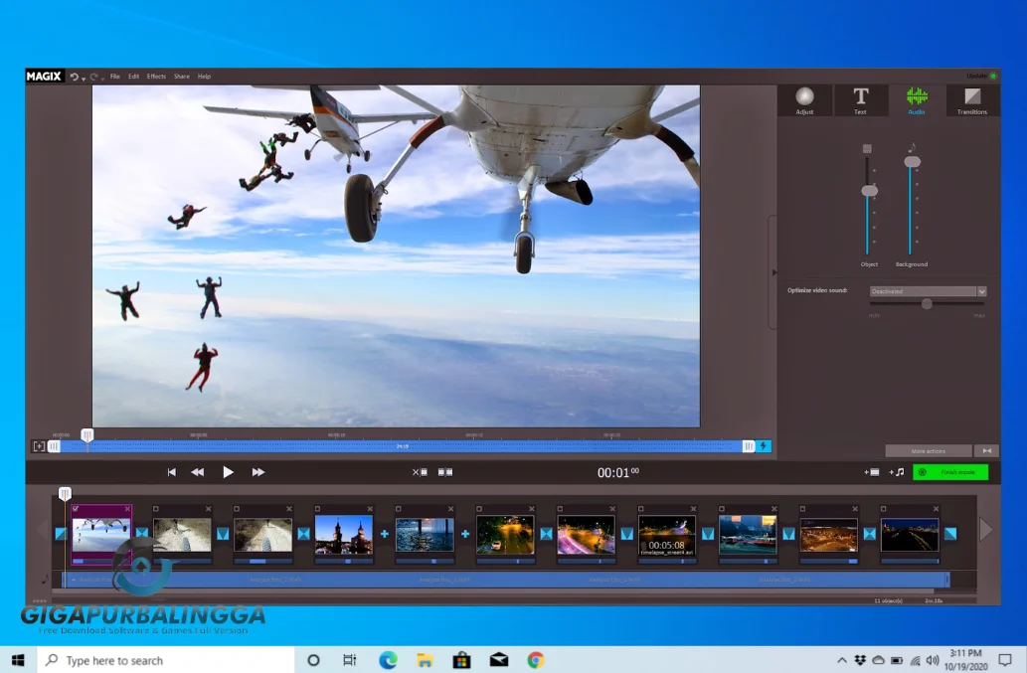Screen dimensions: 1027x673
Task: Open the Effects menu
Action: (156, 76)
